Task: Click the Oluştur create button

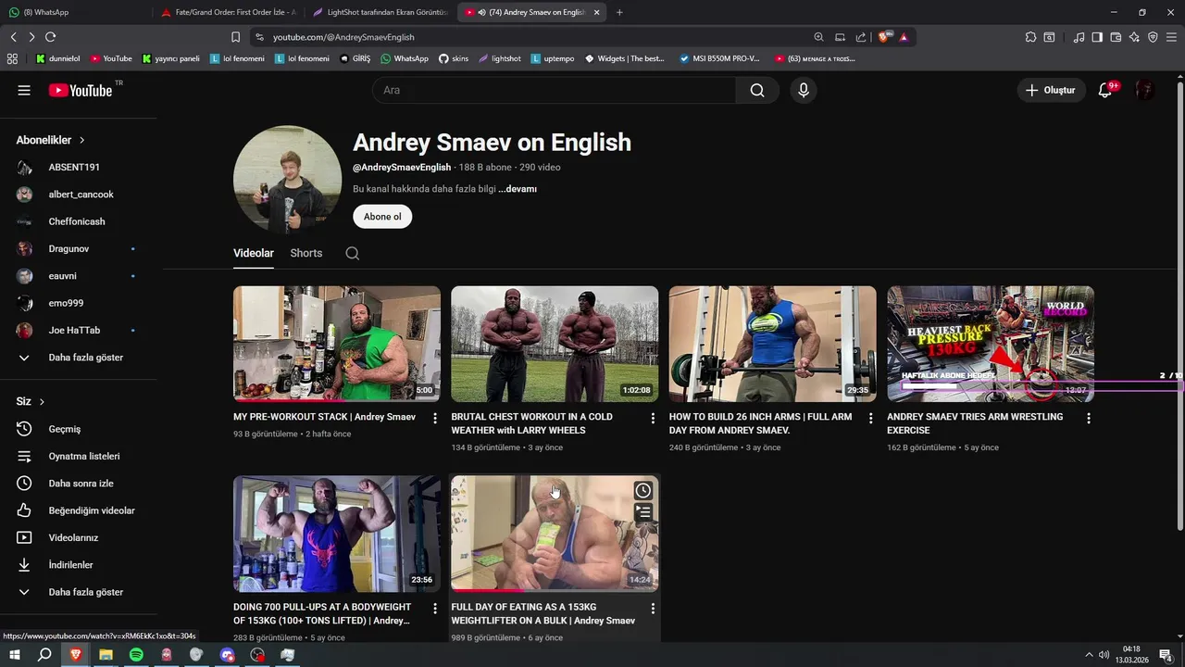Action: coord(1052,90)
